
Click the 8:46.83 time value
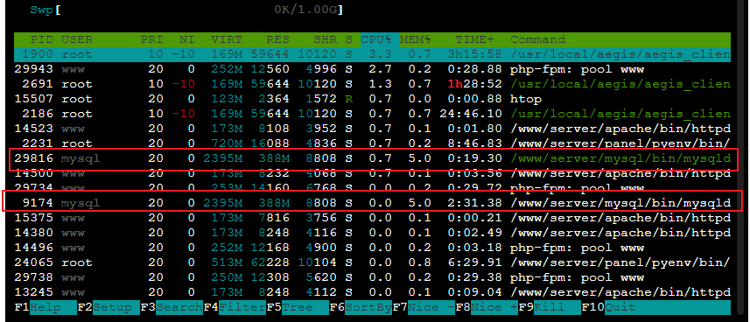click(x=475, y=143)
